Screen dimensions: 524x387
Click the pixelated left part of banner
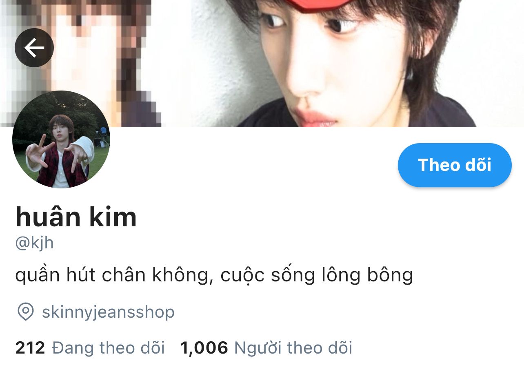tap(80, 63)
